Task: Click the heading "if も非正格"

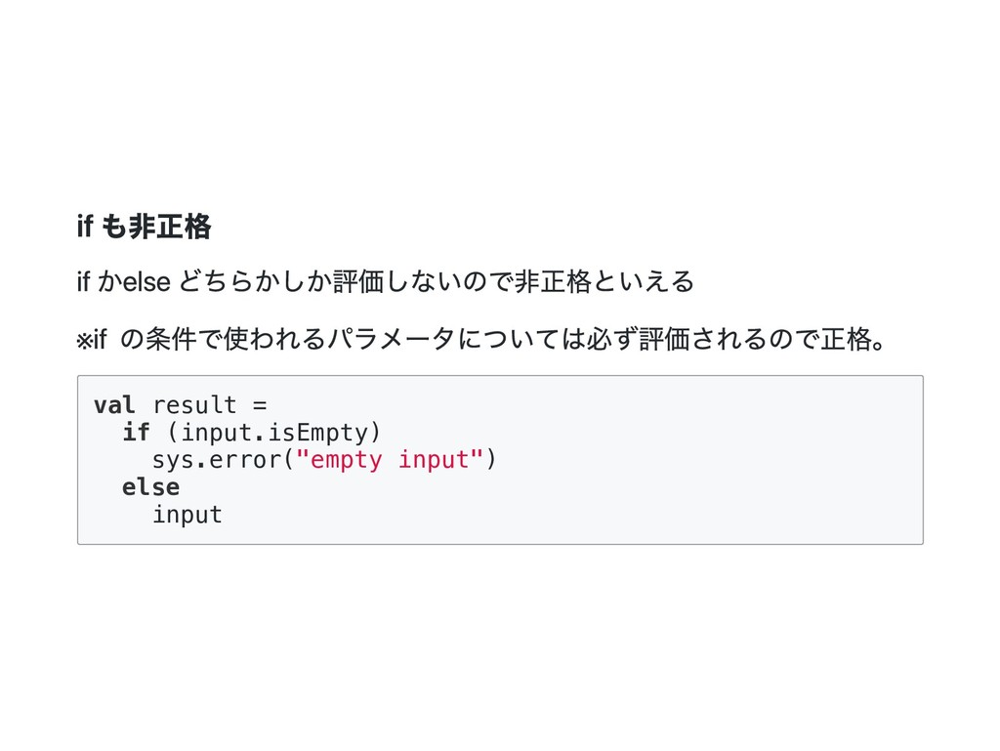Action: tap(144, 229)
